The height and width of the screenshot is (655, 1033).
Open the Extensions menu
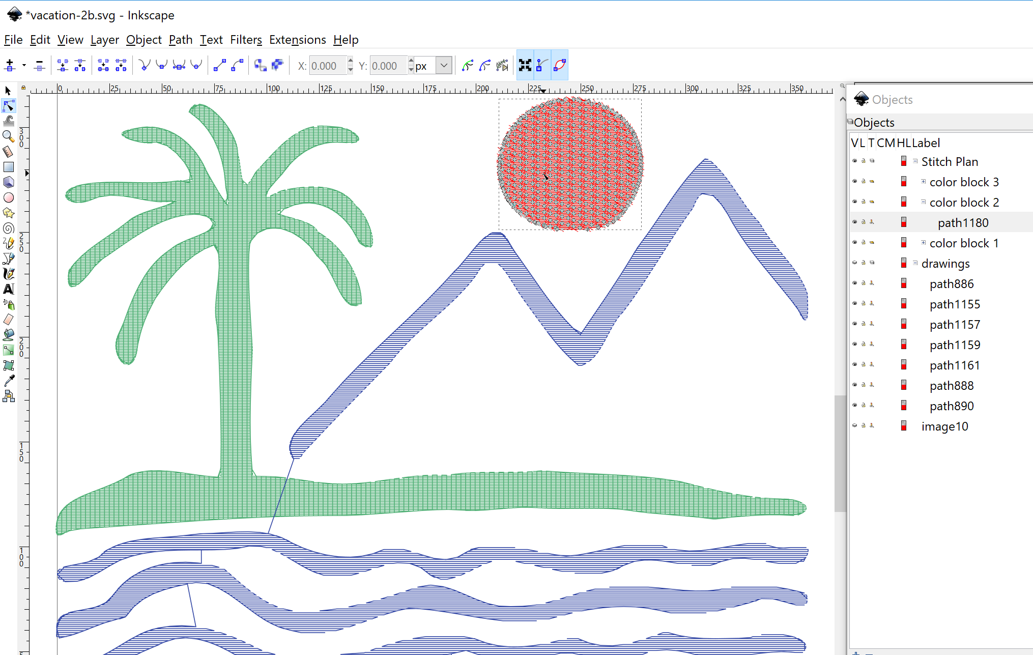[297, 40]
